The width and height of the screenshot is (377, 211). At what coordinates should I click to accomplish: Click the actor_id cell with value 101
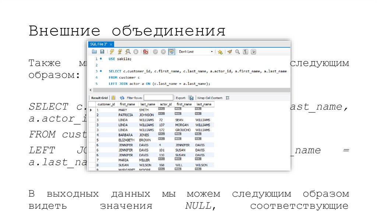[x=162, y=150]
